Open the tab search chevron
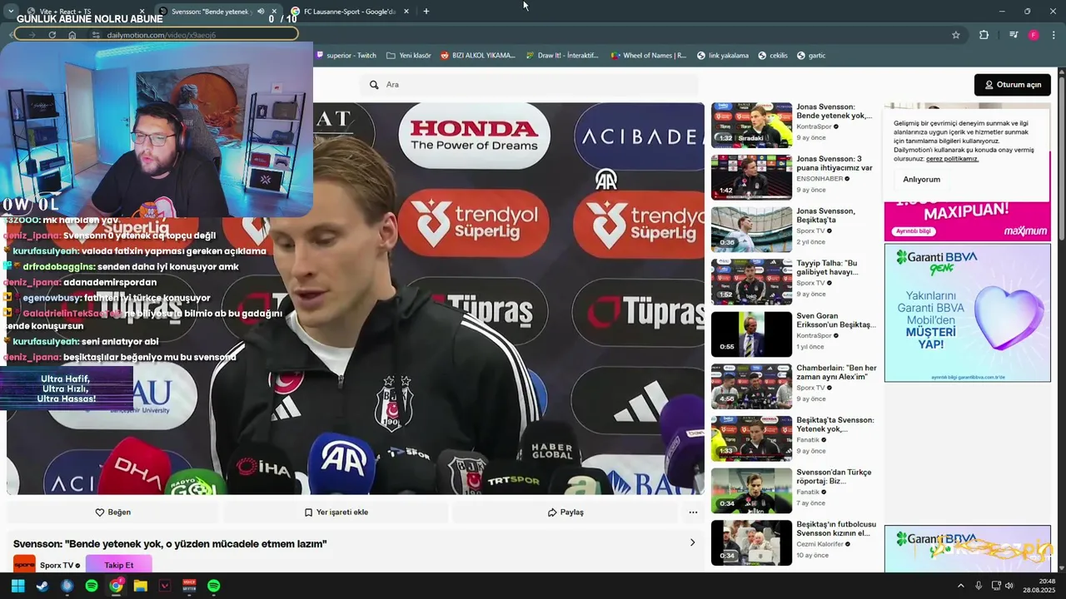 (x=10, y=11)
